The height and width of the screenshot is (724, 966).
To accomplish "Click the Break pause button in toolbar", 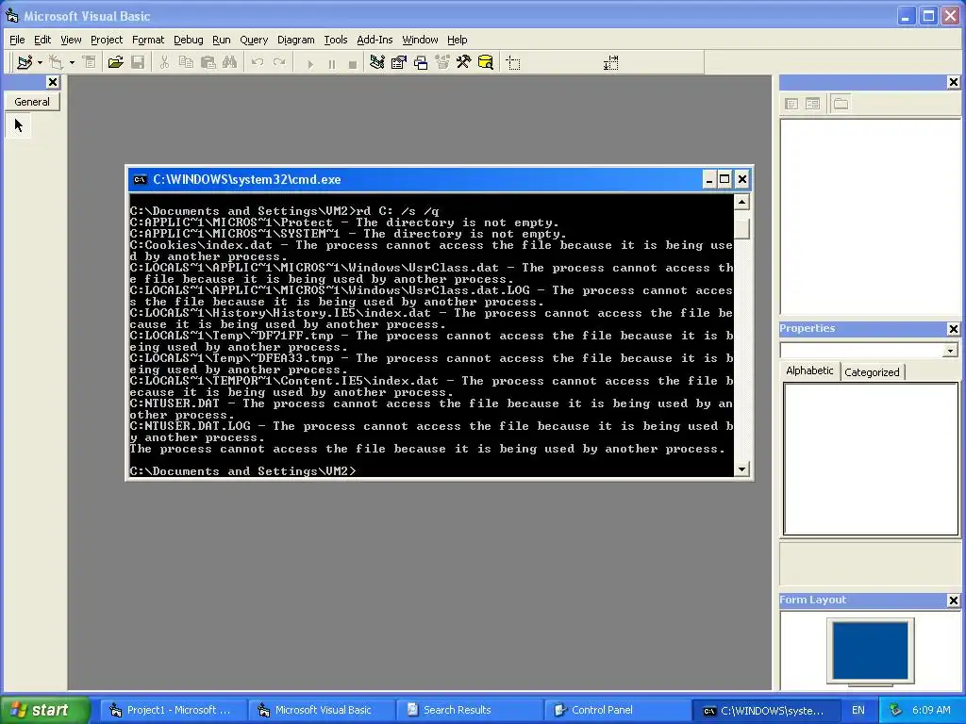I will (331, 63).
